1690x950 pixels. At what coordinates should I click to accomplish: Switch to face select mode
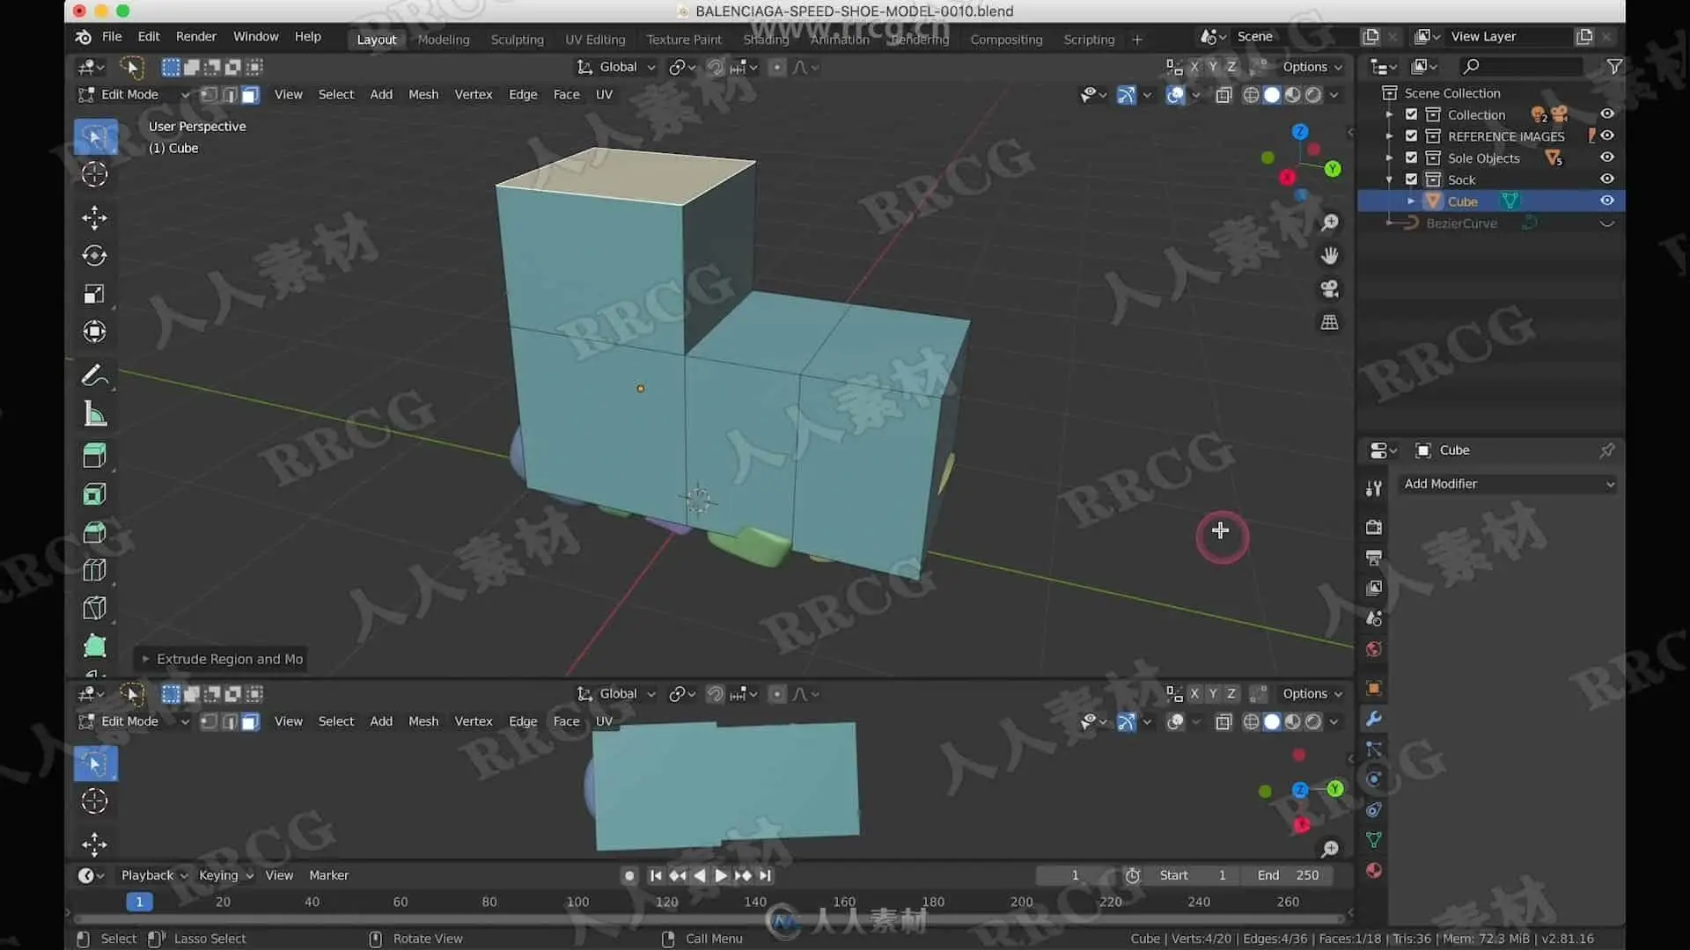(251, 95)
